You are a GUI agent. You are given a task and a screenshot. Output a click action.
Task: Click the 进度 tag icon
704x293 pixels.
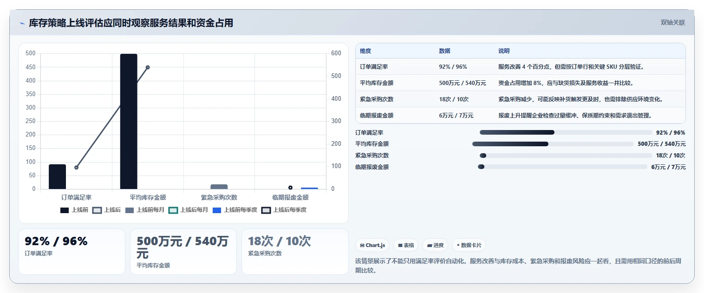coord(430,245)
